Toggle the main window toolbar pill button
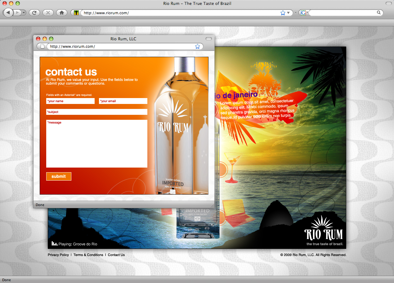Image resolution: width=394 pixels, height=283 pixels. 388,3
